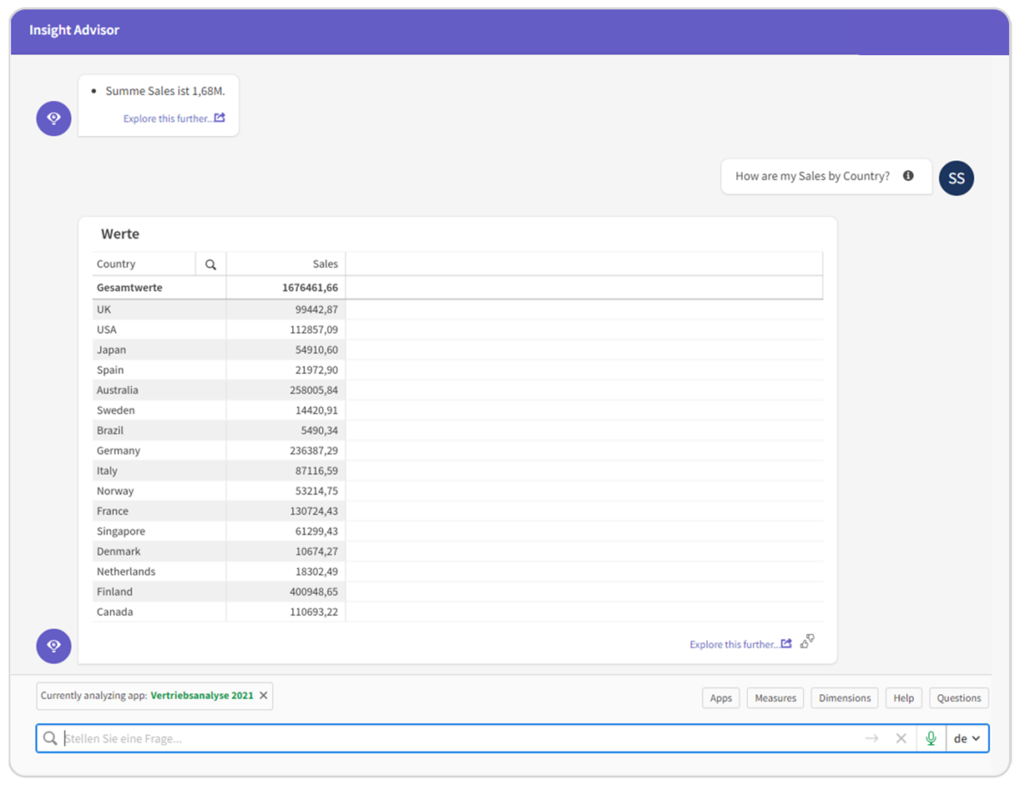Click the lower lightbulb assistant icon
This screenshot has height=785, width=1020.
pyautogui.click(x=53, y=646)
